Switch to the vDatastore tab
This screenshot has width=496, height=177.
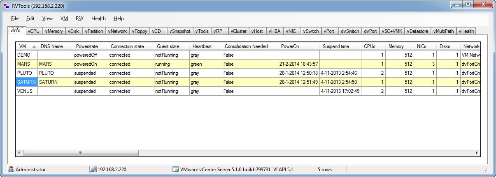click(x=418, y=31)
